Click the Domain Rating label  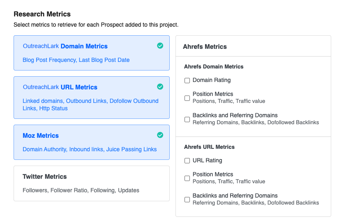coord(212,80)
